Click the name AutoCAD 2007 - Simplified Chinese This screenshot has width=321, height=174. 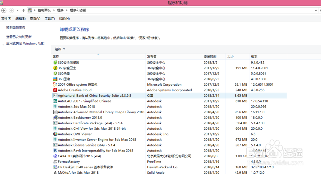click(x=84, y=101)
